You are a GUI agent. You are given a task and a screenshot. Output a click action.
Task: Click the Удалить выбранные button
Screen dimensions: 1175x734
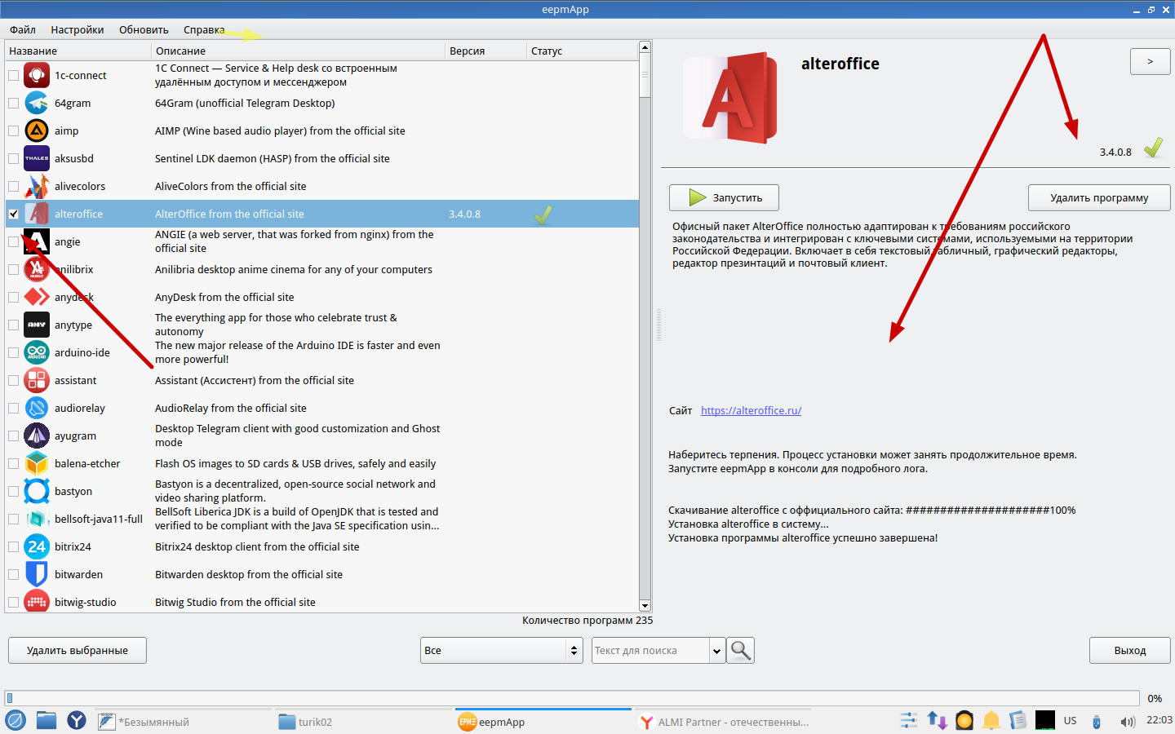click(78, 650)
